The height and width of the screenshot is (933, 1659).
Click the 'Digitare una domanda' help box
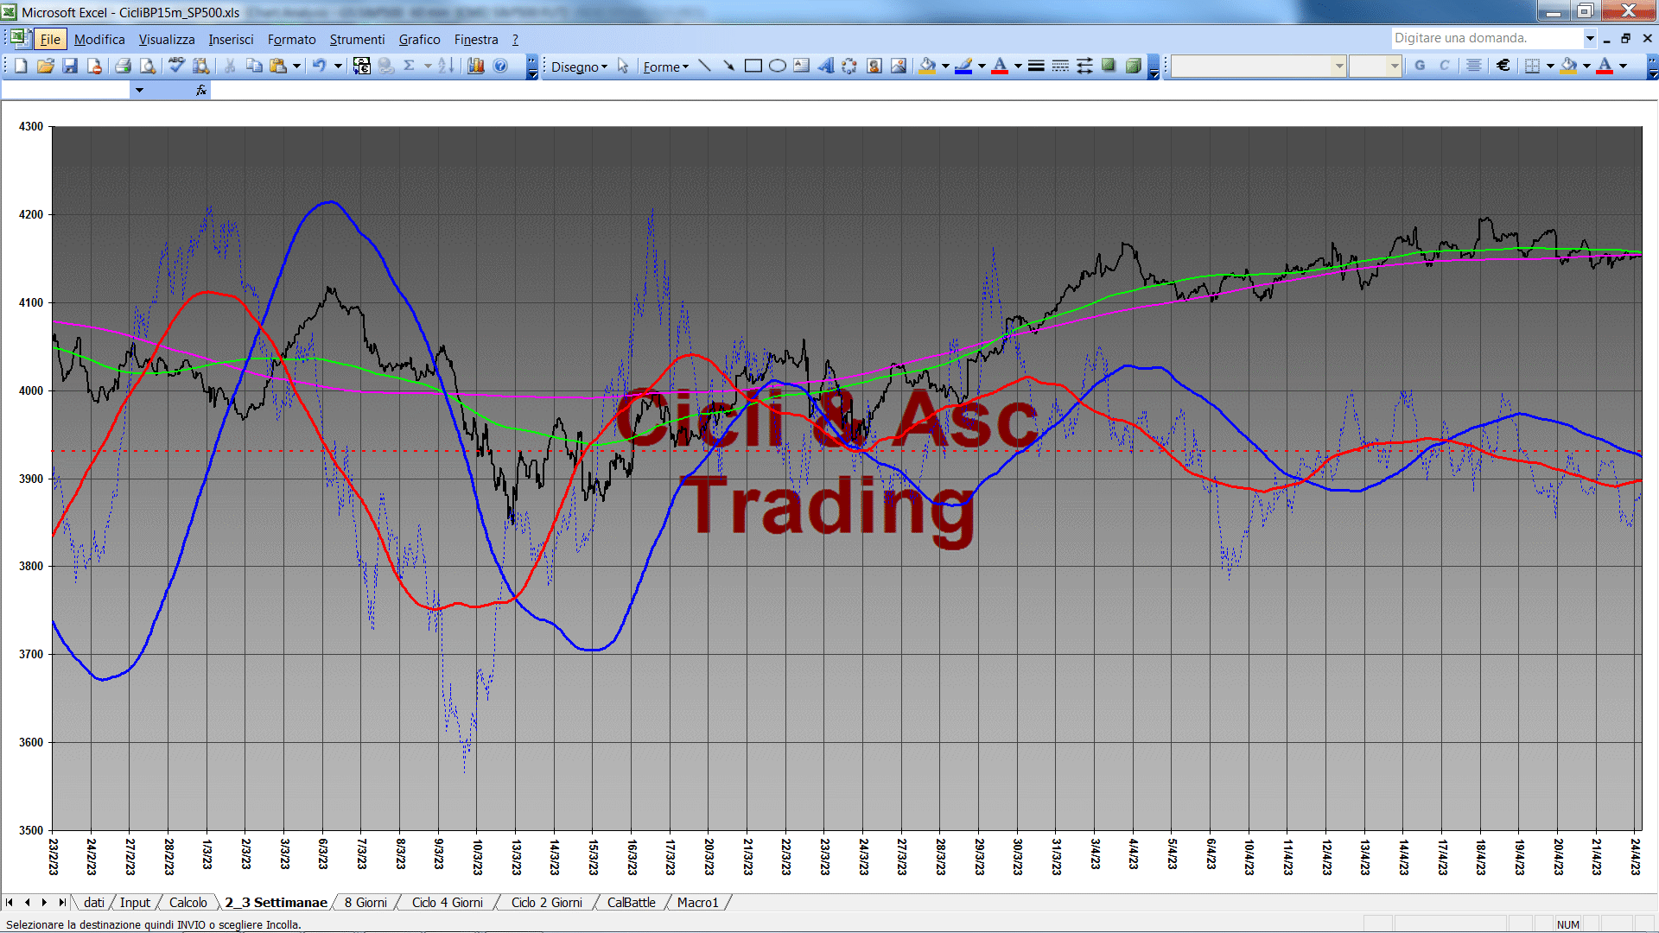(1486, 38)
